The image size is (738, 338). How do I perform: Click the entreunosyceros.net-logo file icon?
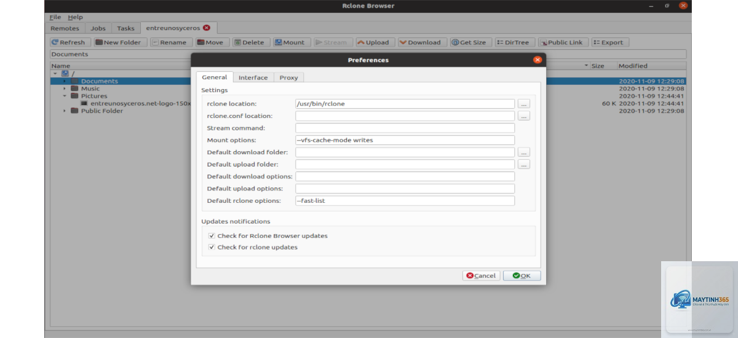click(x=84, y=103)
